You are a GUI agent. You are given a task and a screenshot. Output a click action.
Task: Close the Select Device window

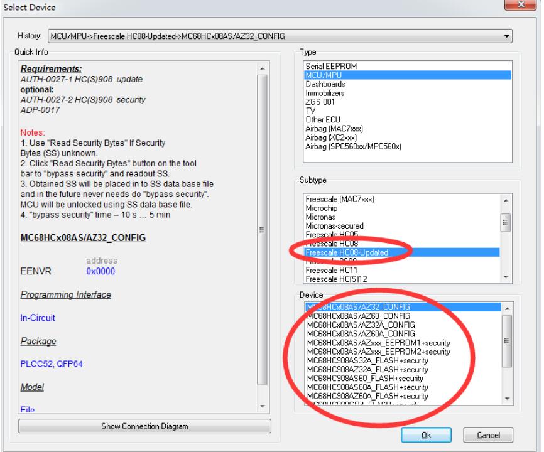[520, 4]
